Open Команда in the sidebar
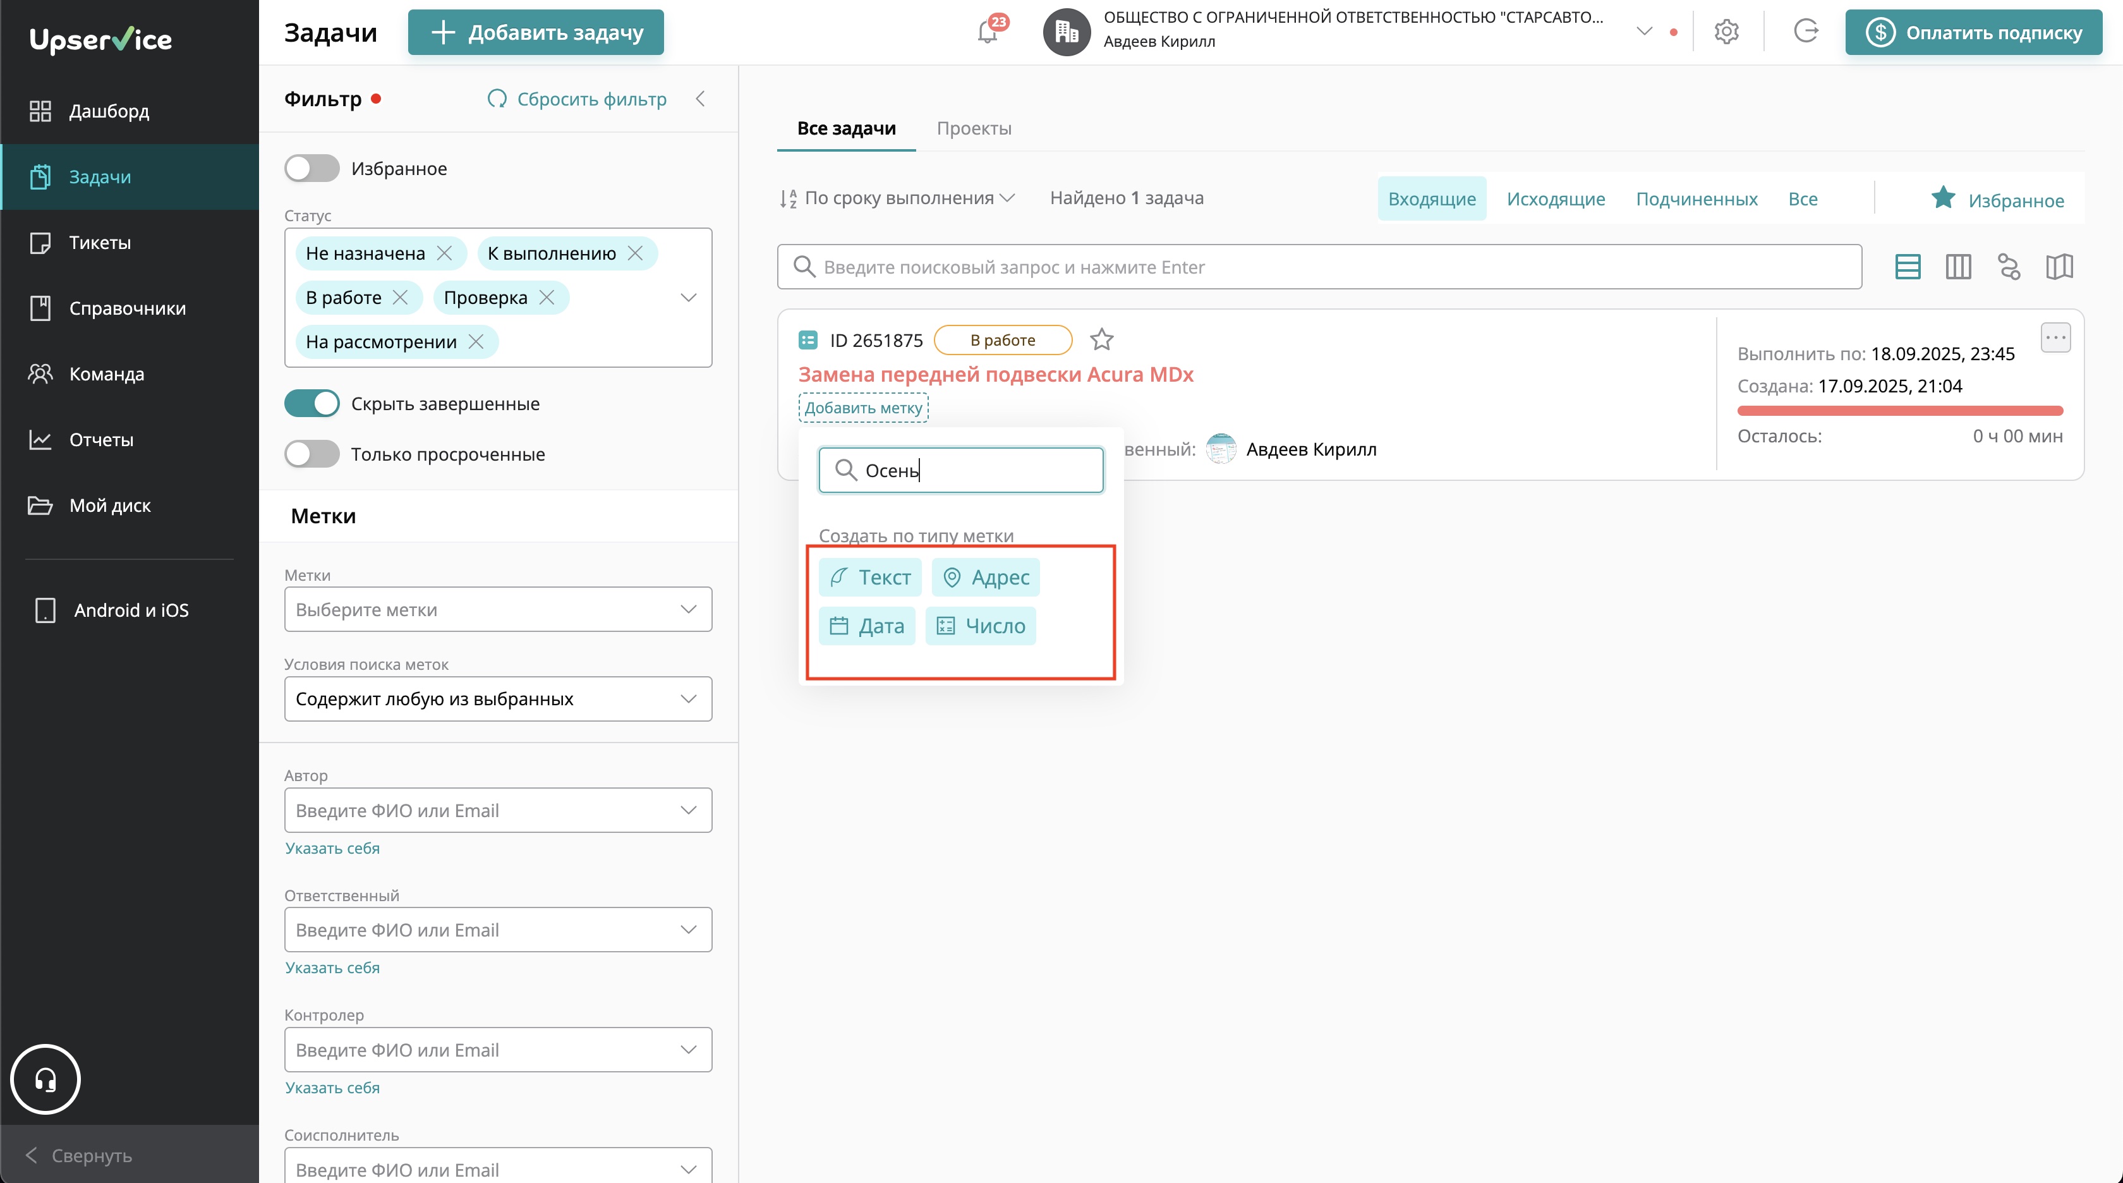Screen dimensions: 2123x1183 pos(130,373)
